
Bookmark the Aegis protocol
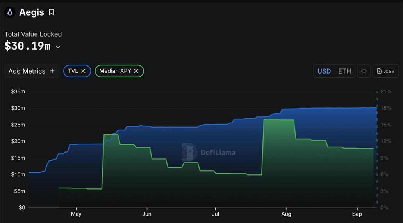[x=52, y=12]
